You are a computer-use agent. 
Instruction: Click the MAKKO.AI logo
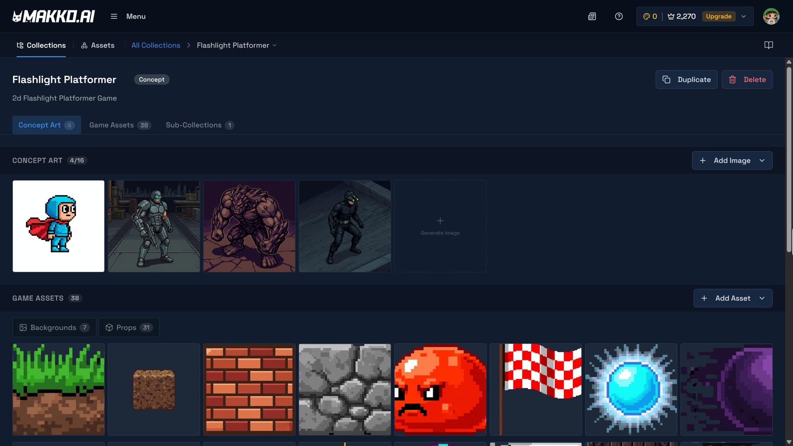[54, 16]
